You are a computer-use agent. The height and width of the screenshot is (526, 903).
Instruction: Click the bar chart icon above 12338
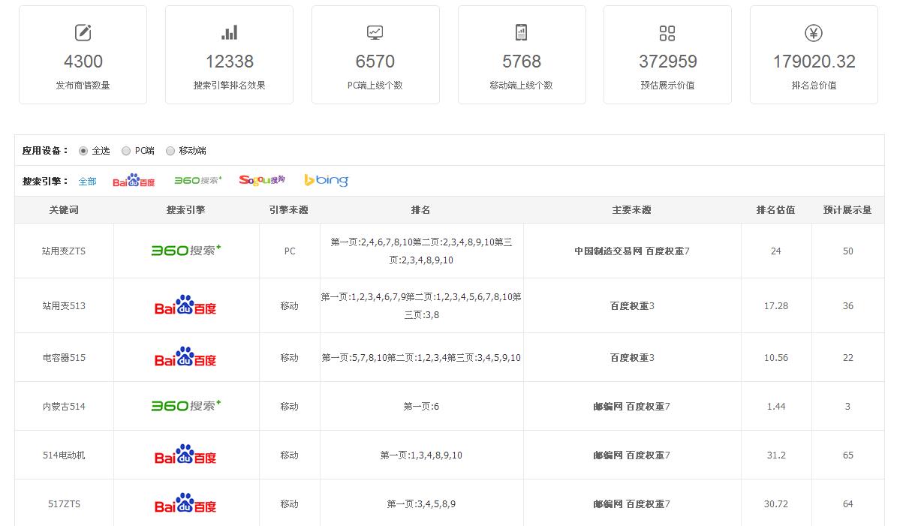click(x=229, y=33)
